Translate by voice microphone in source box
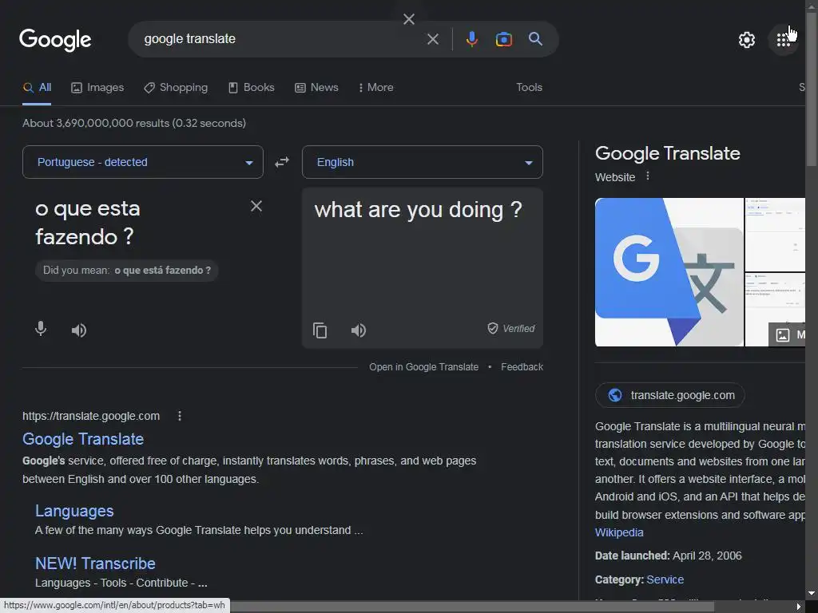This screenshot has width=818, height=613. (41, 329)
